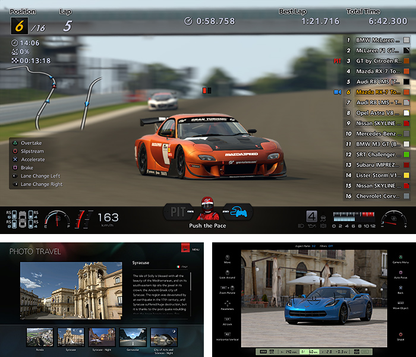
Task: Click the Auto Focus square icon
Action: 401,273
